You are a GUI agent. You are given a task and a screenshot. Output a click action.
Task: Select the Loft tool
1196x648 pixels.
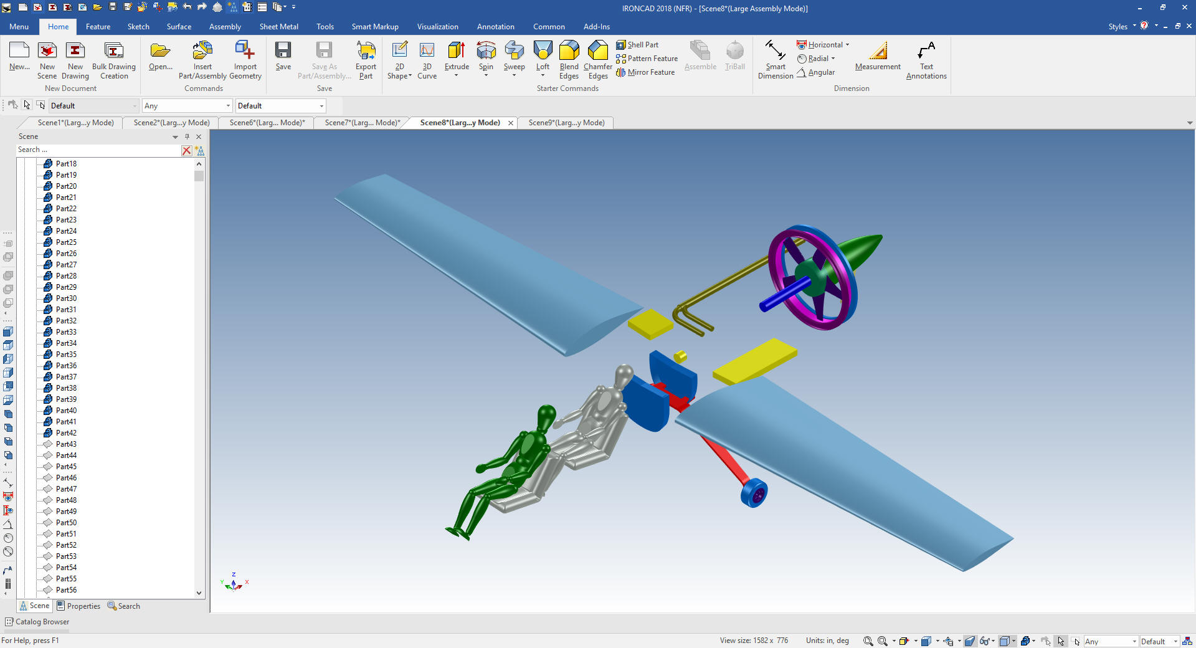[x=543, y=51]
